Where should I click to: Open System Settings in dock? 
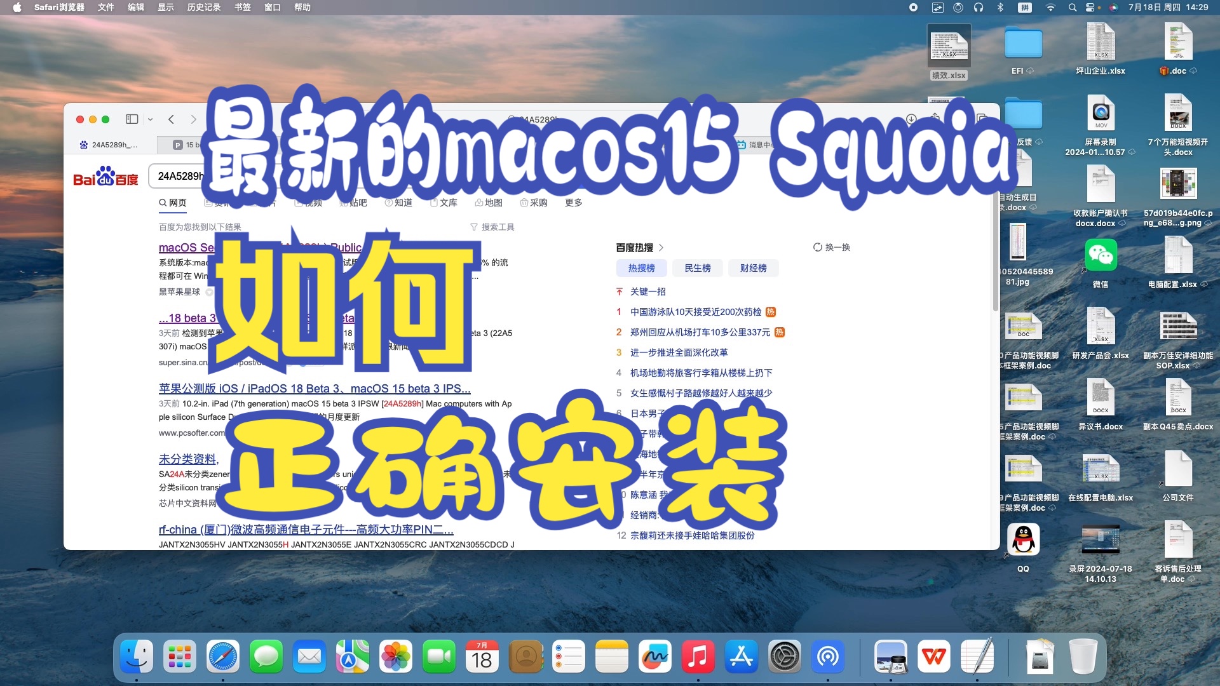(x=785, y=656)
